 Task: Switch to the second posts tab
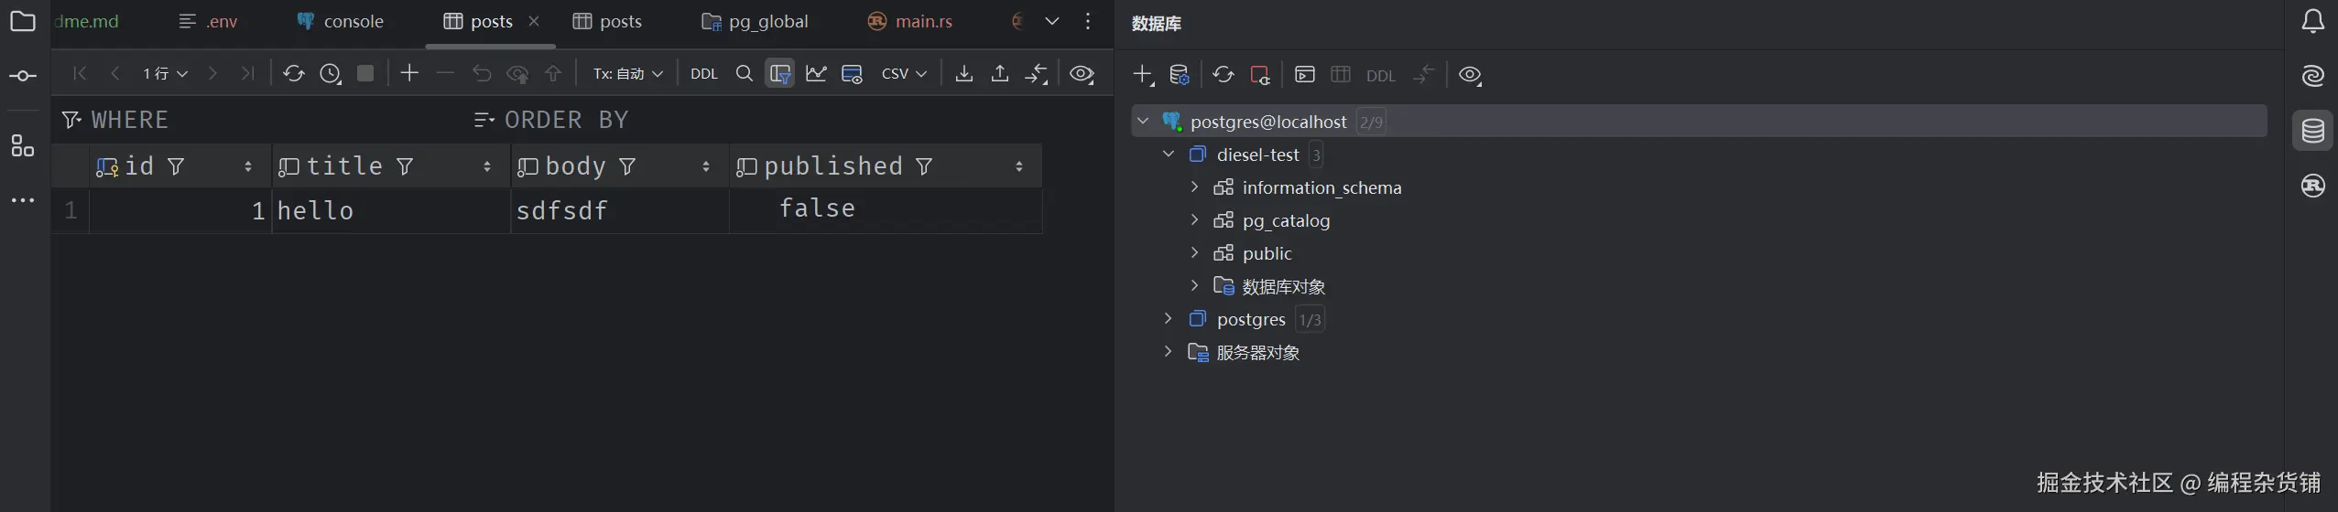click(607, 21)
